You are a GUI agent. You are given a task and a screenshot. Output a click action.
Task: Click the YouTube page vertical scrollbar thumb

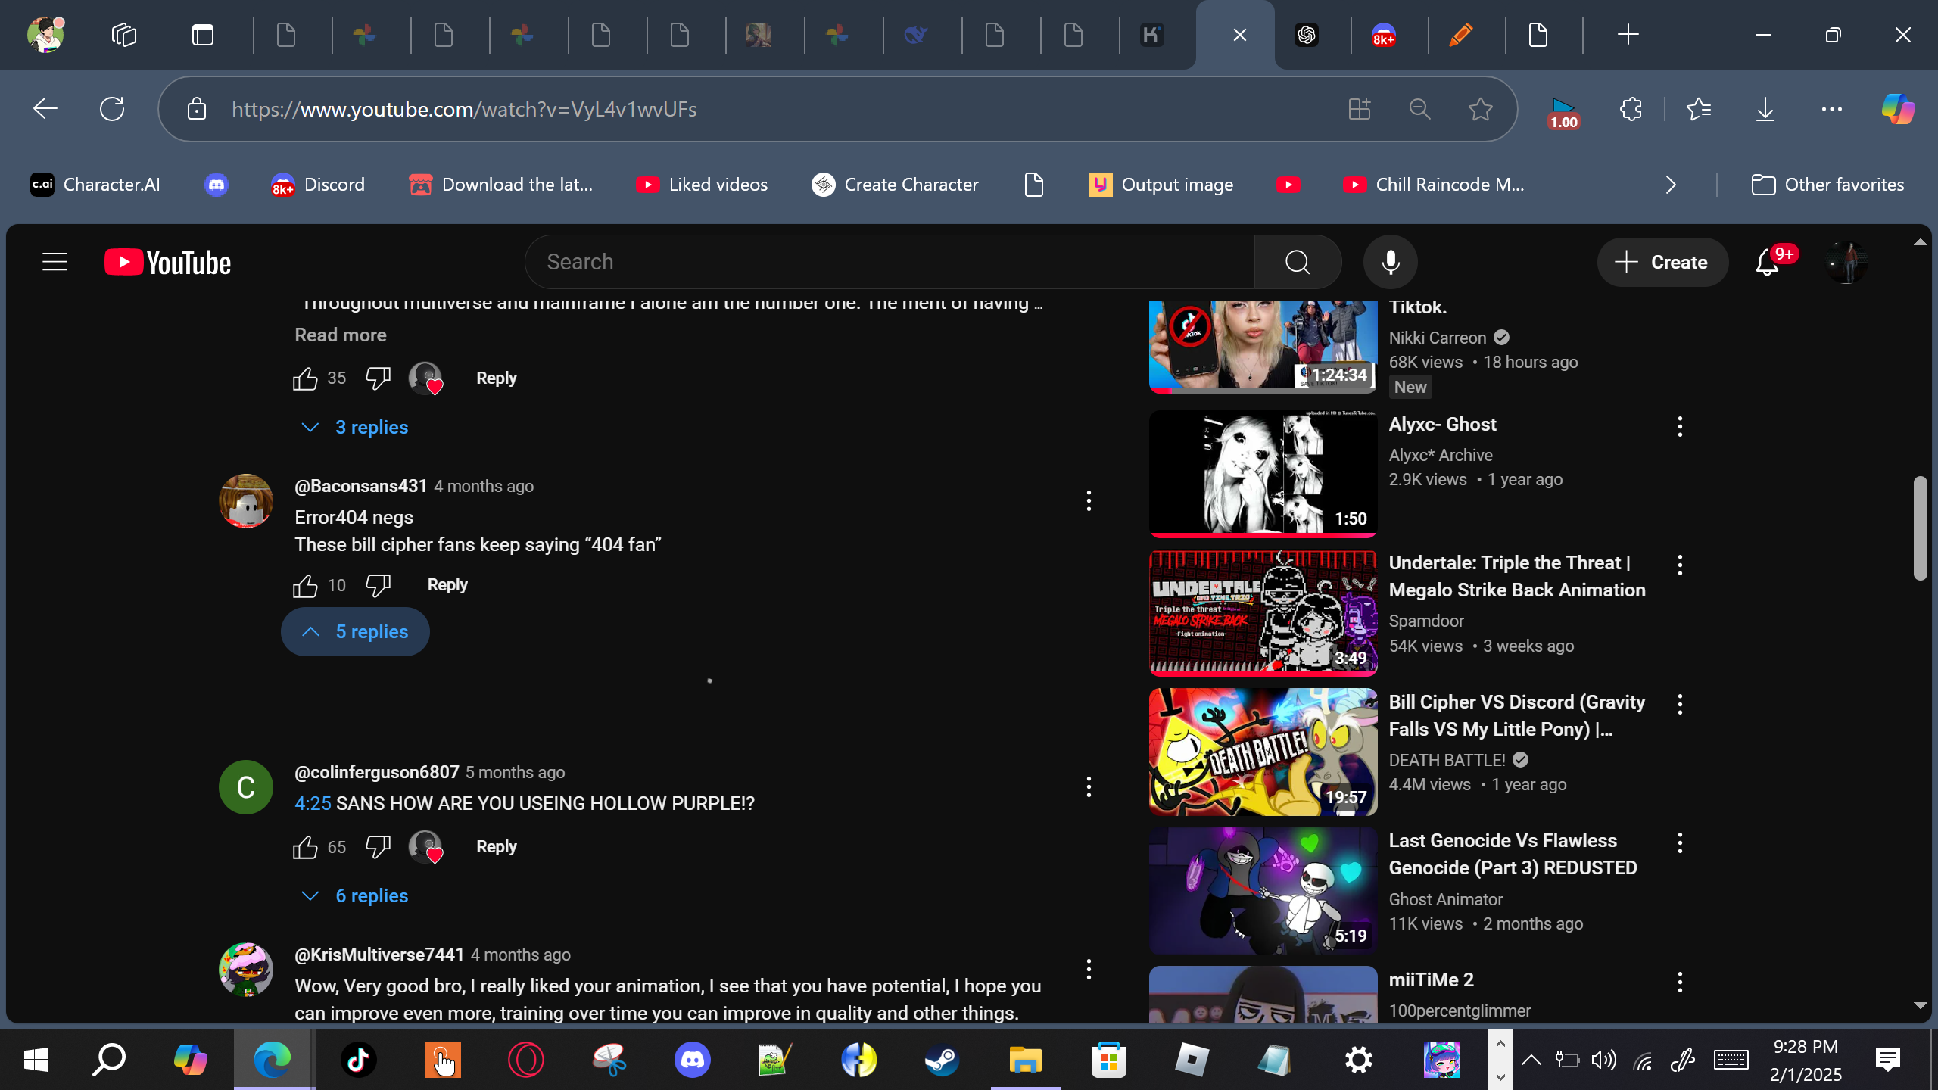pyautogui.click(x=1920, y=528)
